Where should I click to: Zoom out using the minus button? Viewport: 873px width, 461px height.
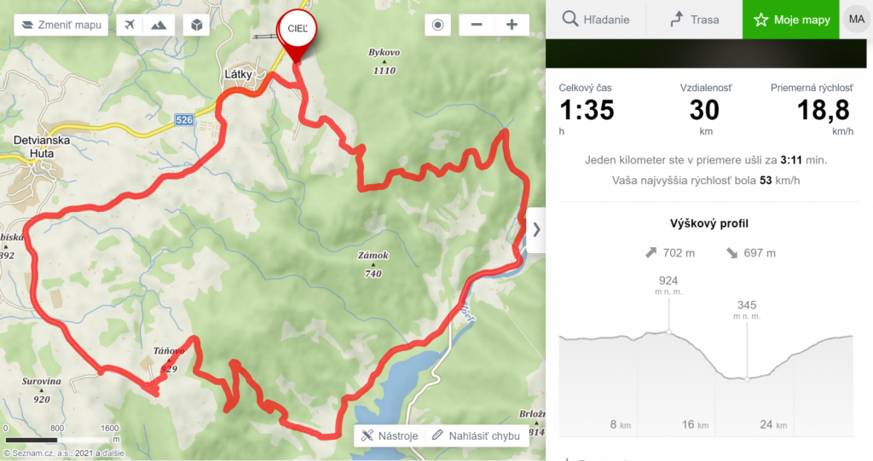477,25
